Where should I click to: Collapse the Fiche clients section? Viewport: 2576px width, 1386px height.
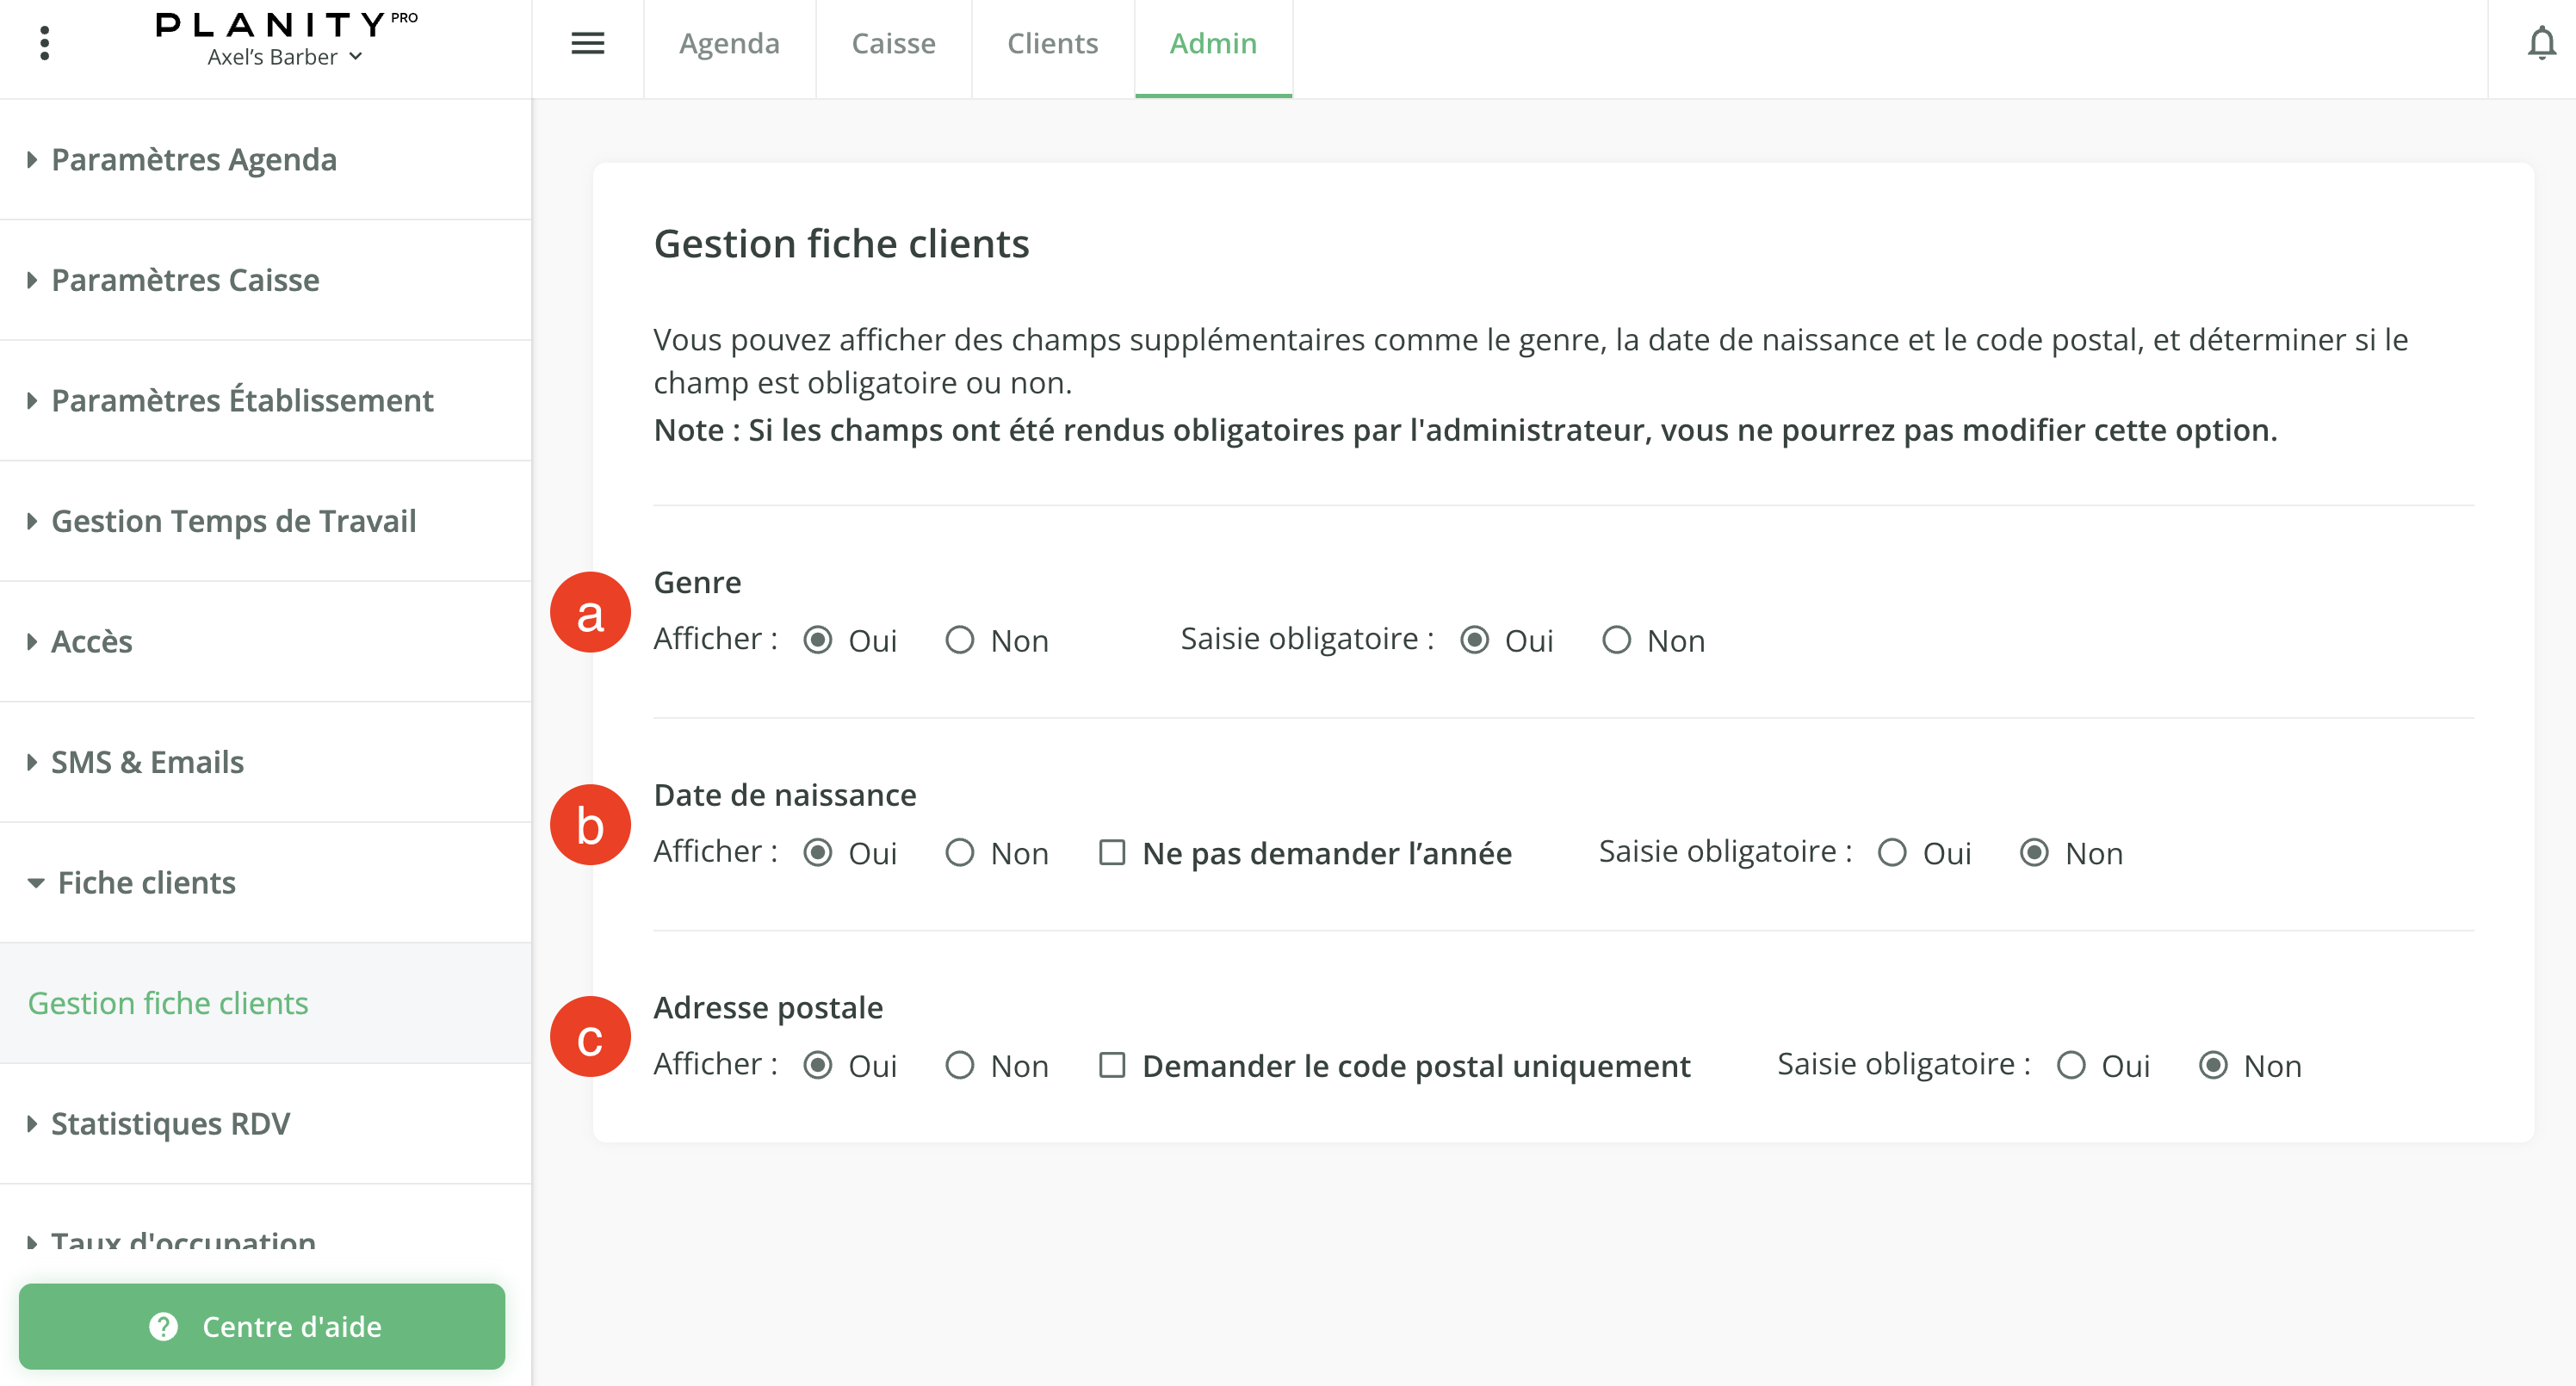pyautogui.click(x=146, y=882)
